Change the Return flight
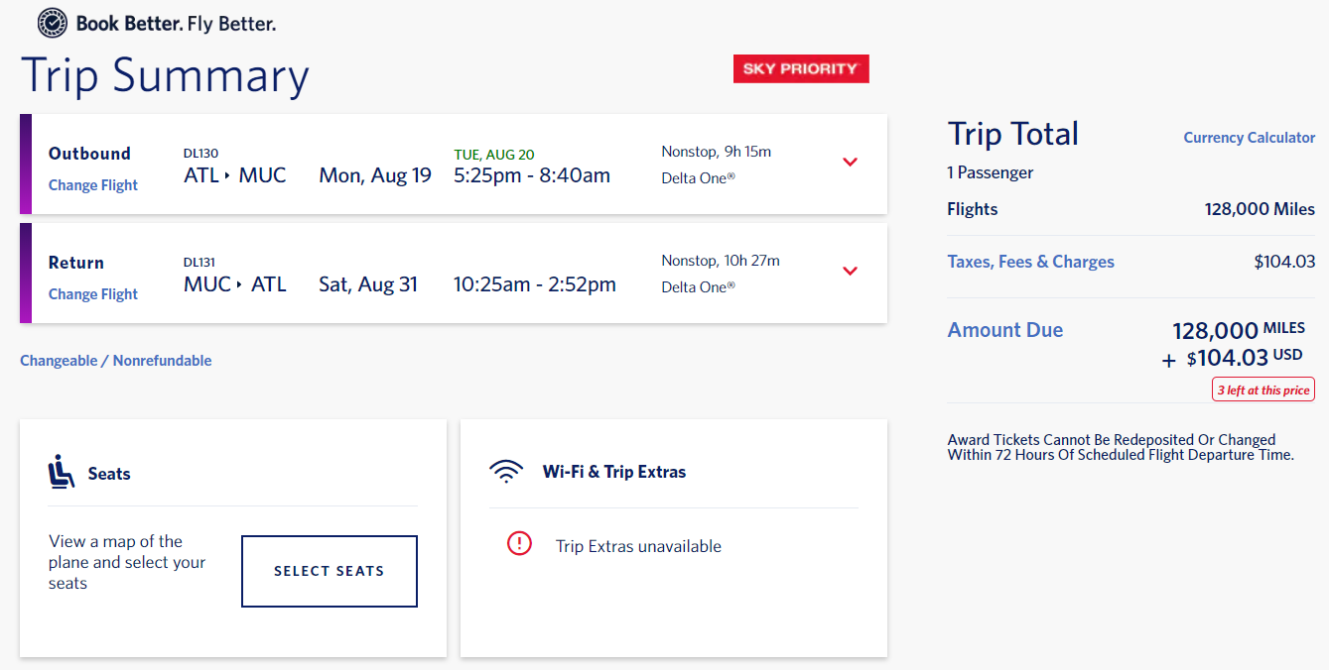 pyautogui.click(x=93, y=294)
